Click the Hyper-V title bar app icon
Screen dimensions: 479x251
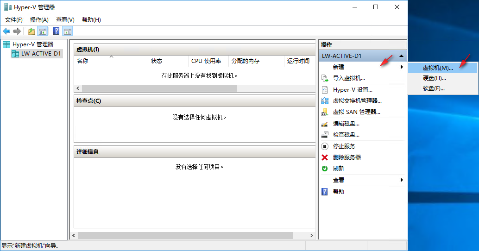pyautogui.click(x=7, y=7)
